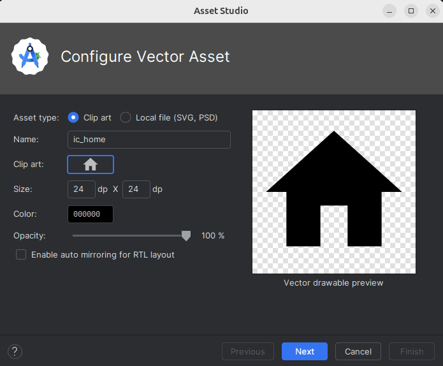Click the Finish button

click(x=412, y=351)
